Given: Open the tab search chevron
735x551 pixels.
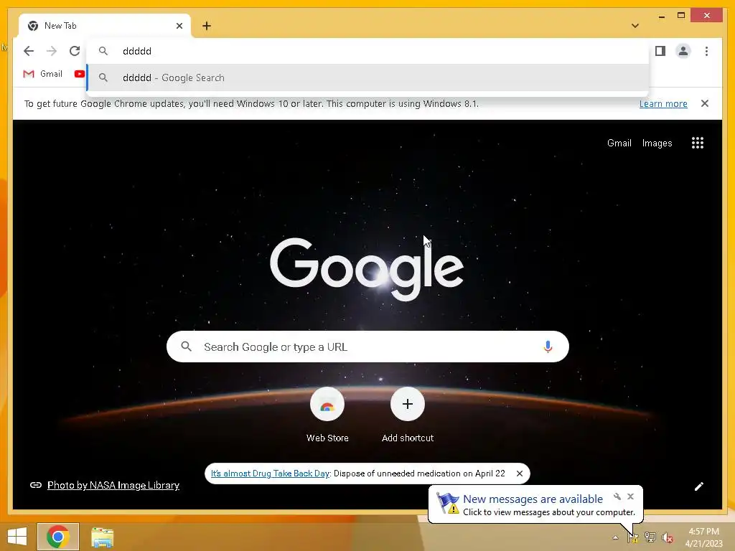Looking at the screenshot, I should point(635,26).
